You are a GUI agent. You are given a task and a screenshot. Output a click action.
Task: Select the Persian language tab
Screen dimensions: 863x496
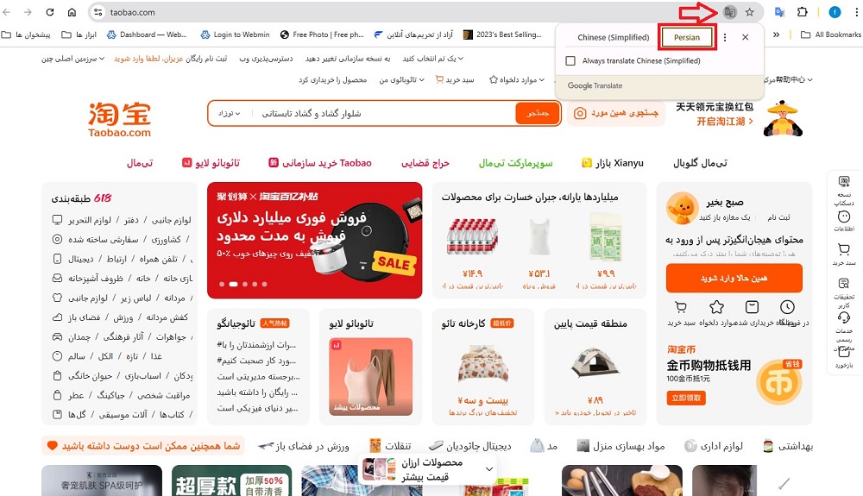pos(687,37)
